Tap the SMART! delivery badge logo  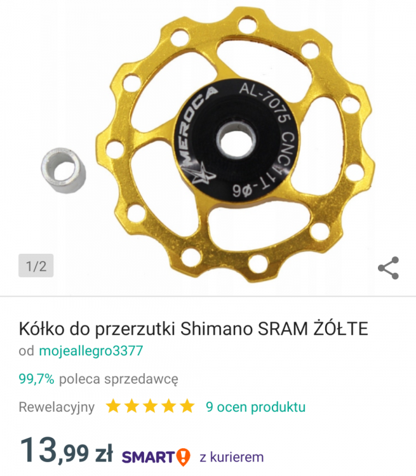pyautogui.click(x=156, y=457)
